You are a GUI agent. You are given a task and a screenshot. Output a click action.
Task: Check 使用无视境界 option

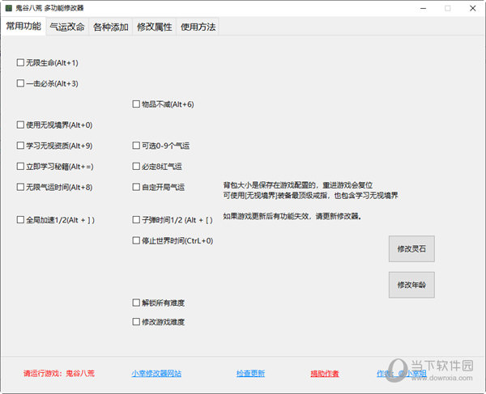20,125
